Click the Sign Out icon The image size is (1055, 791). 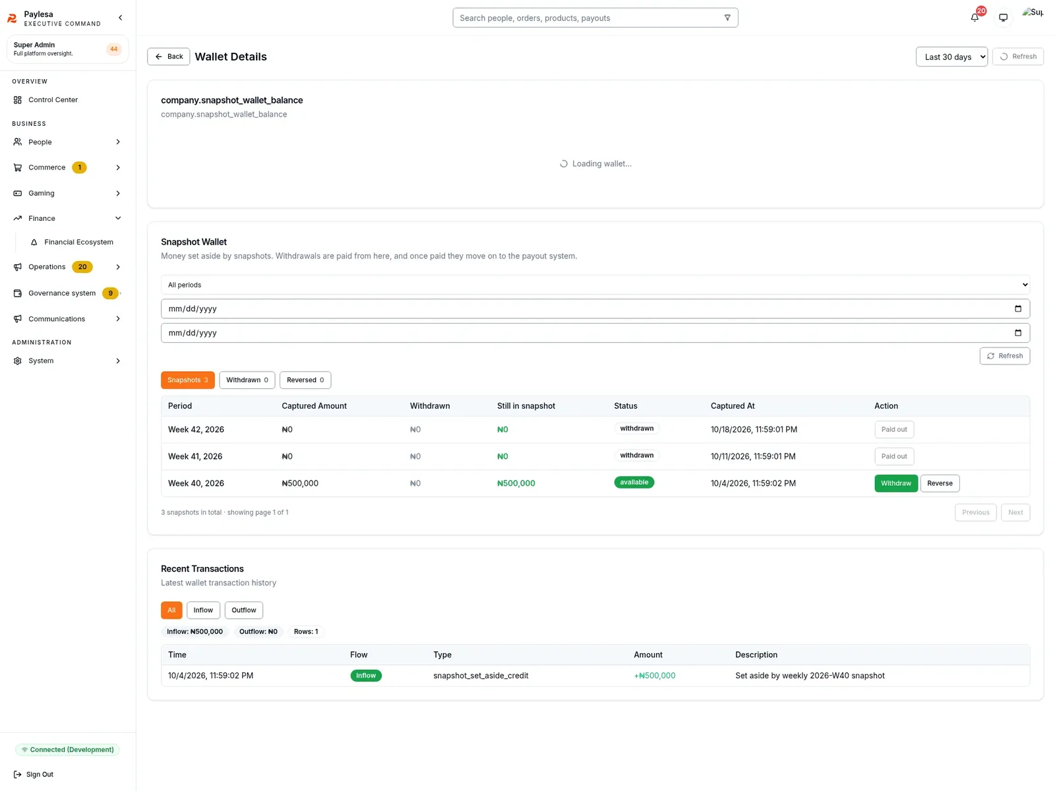(18, 775)
